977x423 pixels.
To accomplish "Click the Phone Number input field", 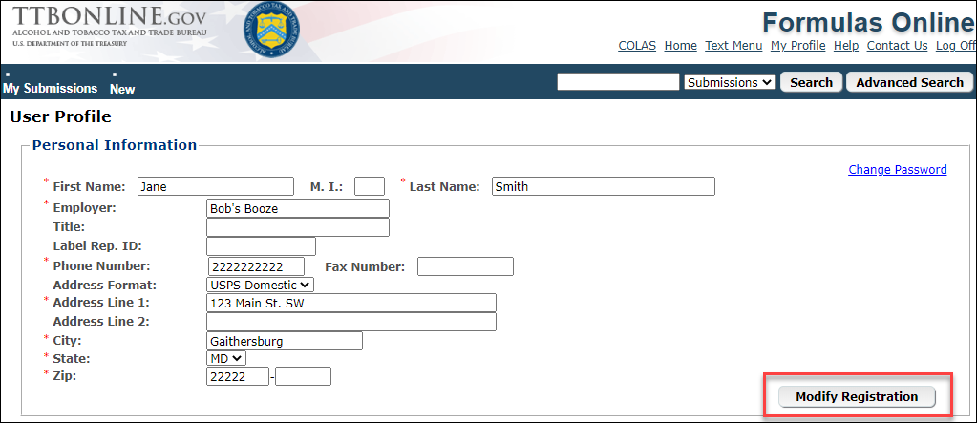I will coord(256,266).
